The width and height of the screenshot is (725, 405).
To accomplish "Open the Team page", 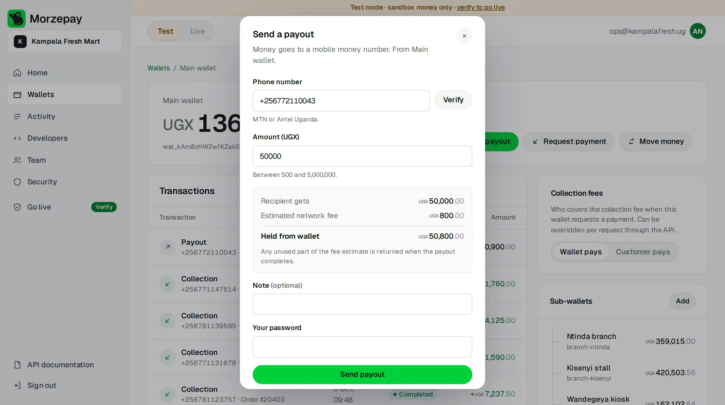I will coord(65,160).
